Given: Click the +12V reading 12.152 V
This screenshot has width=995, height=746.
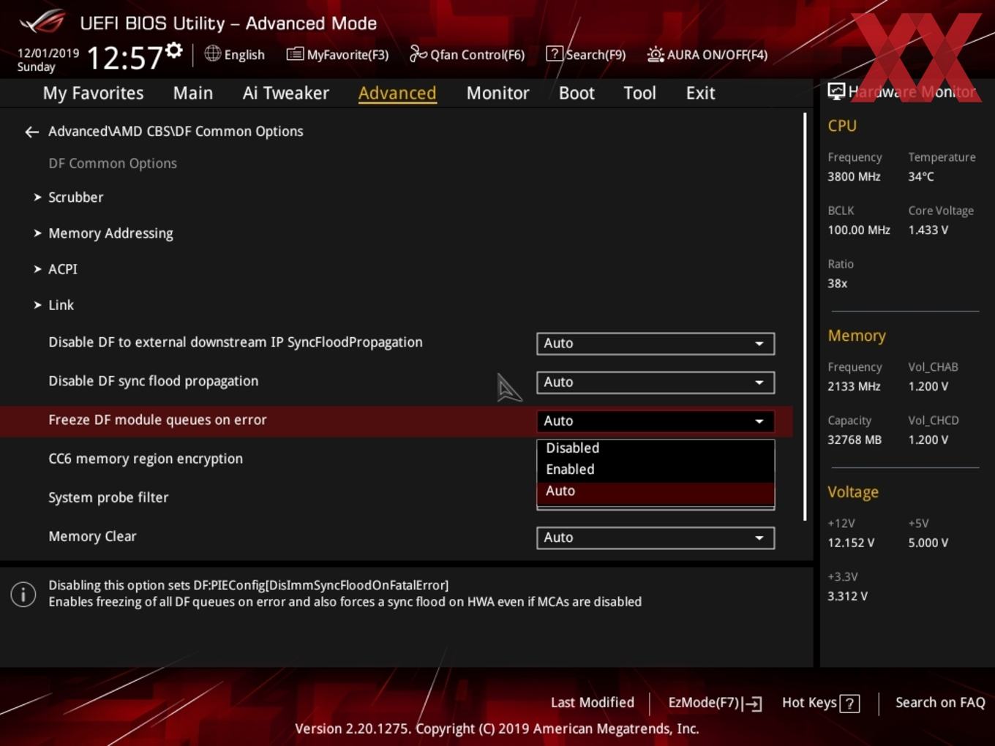Looking at the screenshot, I should click(x=851, y=543).
